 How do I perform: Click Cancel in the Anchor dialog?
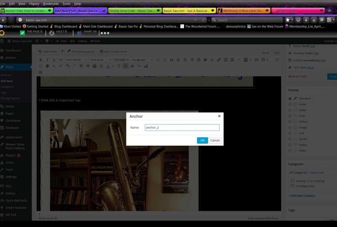215,140
